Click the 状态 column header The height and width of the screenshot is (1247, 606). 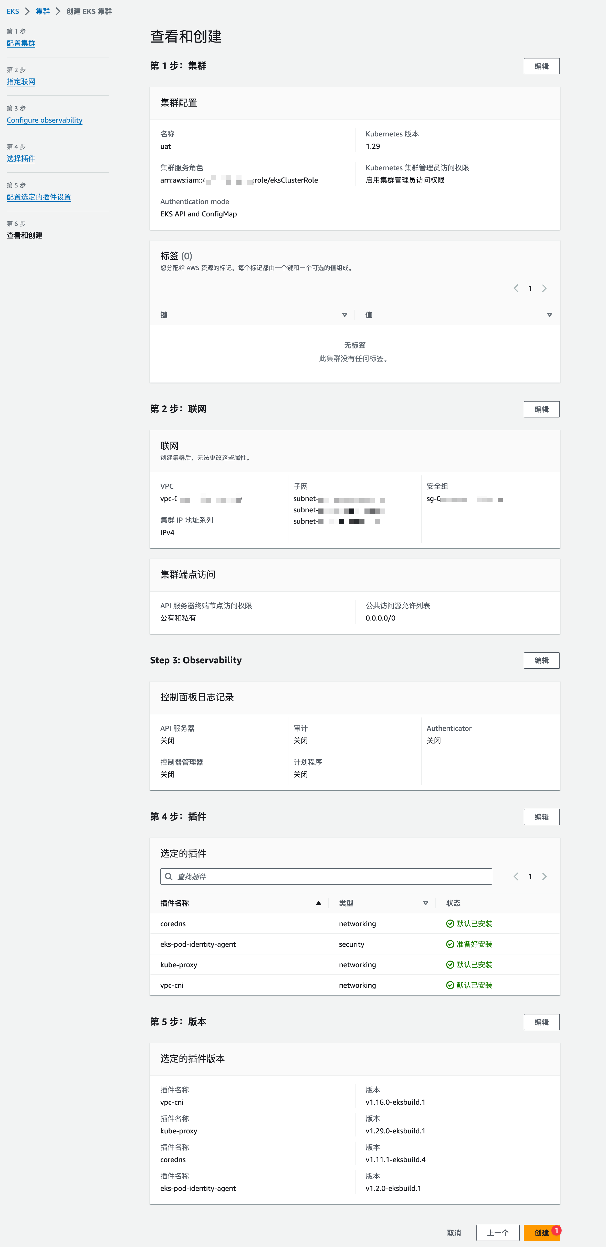point(453,903)
